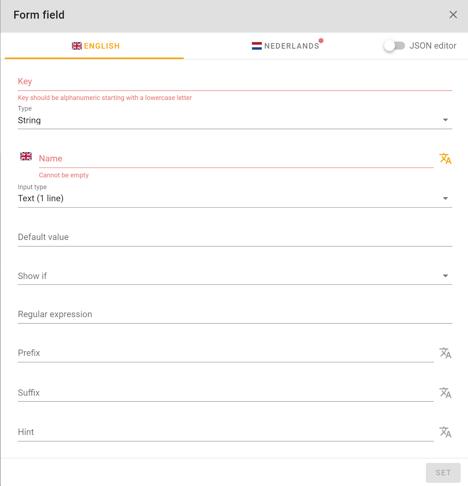Enable the JSON editor toggle
The width and height of the screenshot is (468, 486).
pos(394,46)
